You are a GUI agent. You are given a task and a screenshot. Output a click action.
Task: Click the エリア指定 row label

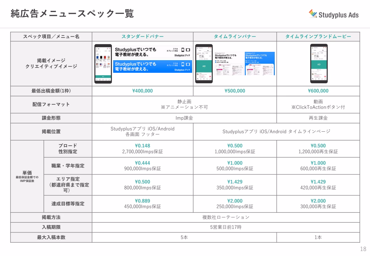pyautogui.click(x=68, y=185)
